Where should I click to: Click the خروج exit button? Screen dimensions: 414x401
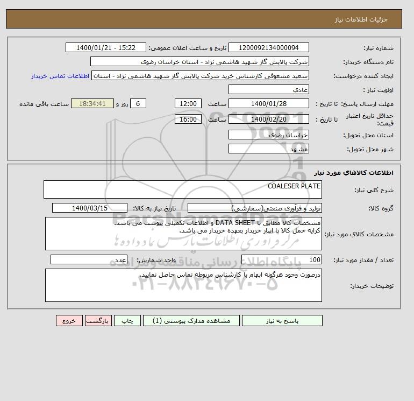click(x=69, y=321)
